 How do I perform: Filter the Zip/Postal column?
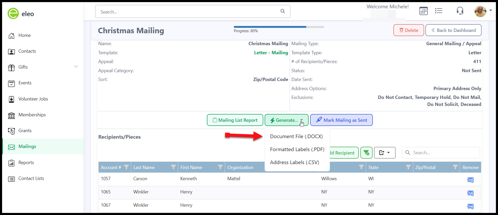pos(455,167)
